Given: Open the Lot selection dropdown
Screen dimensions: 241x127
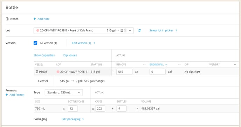Looking at the screenshot, I should point(83,30).
